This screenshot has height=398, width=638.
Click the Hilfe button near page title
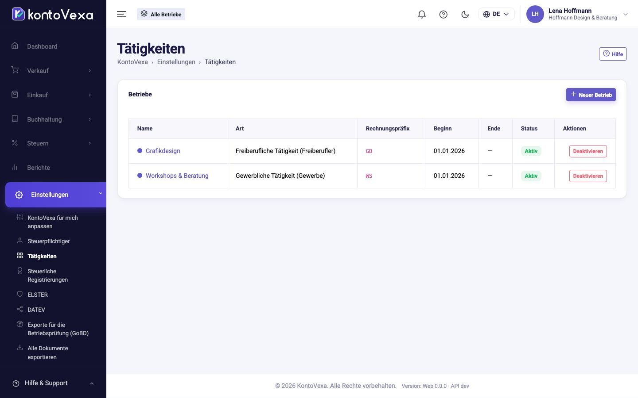point(613,54)
